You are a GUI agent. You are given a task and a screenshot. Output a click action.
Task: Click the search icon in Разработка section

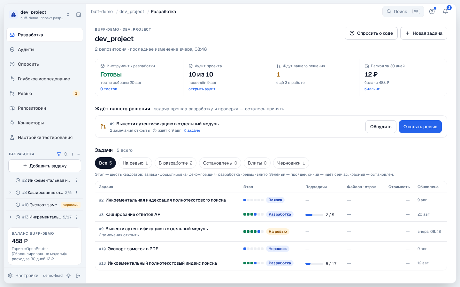pos(65,154)
